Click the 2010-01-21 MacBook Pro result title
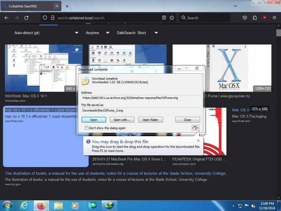 pyautogui.click(x=129, y=159)
